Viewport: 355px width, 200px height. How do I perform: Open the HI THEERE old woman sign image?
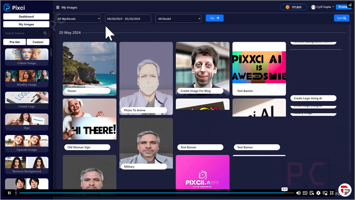[90, 119]
